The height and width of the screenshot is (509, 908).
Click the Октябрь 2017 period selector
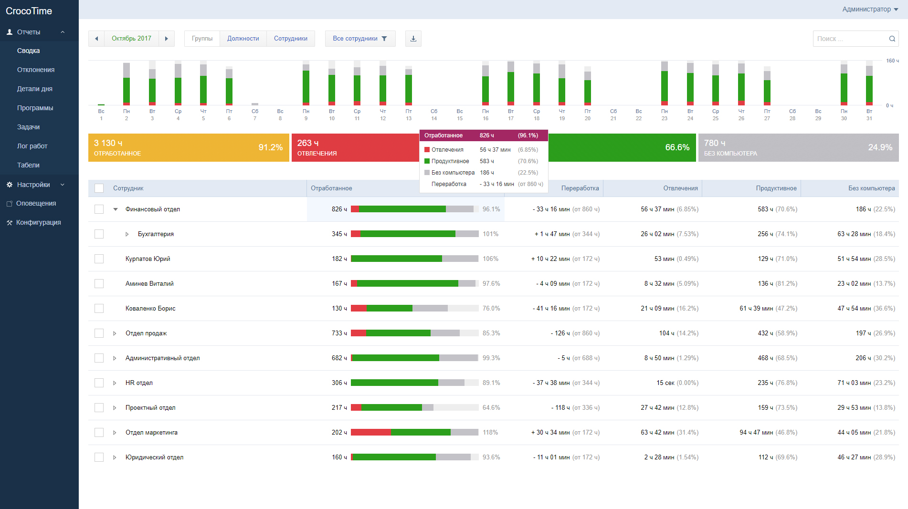[x=132, y=39]
